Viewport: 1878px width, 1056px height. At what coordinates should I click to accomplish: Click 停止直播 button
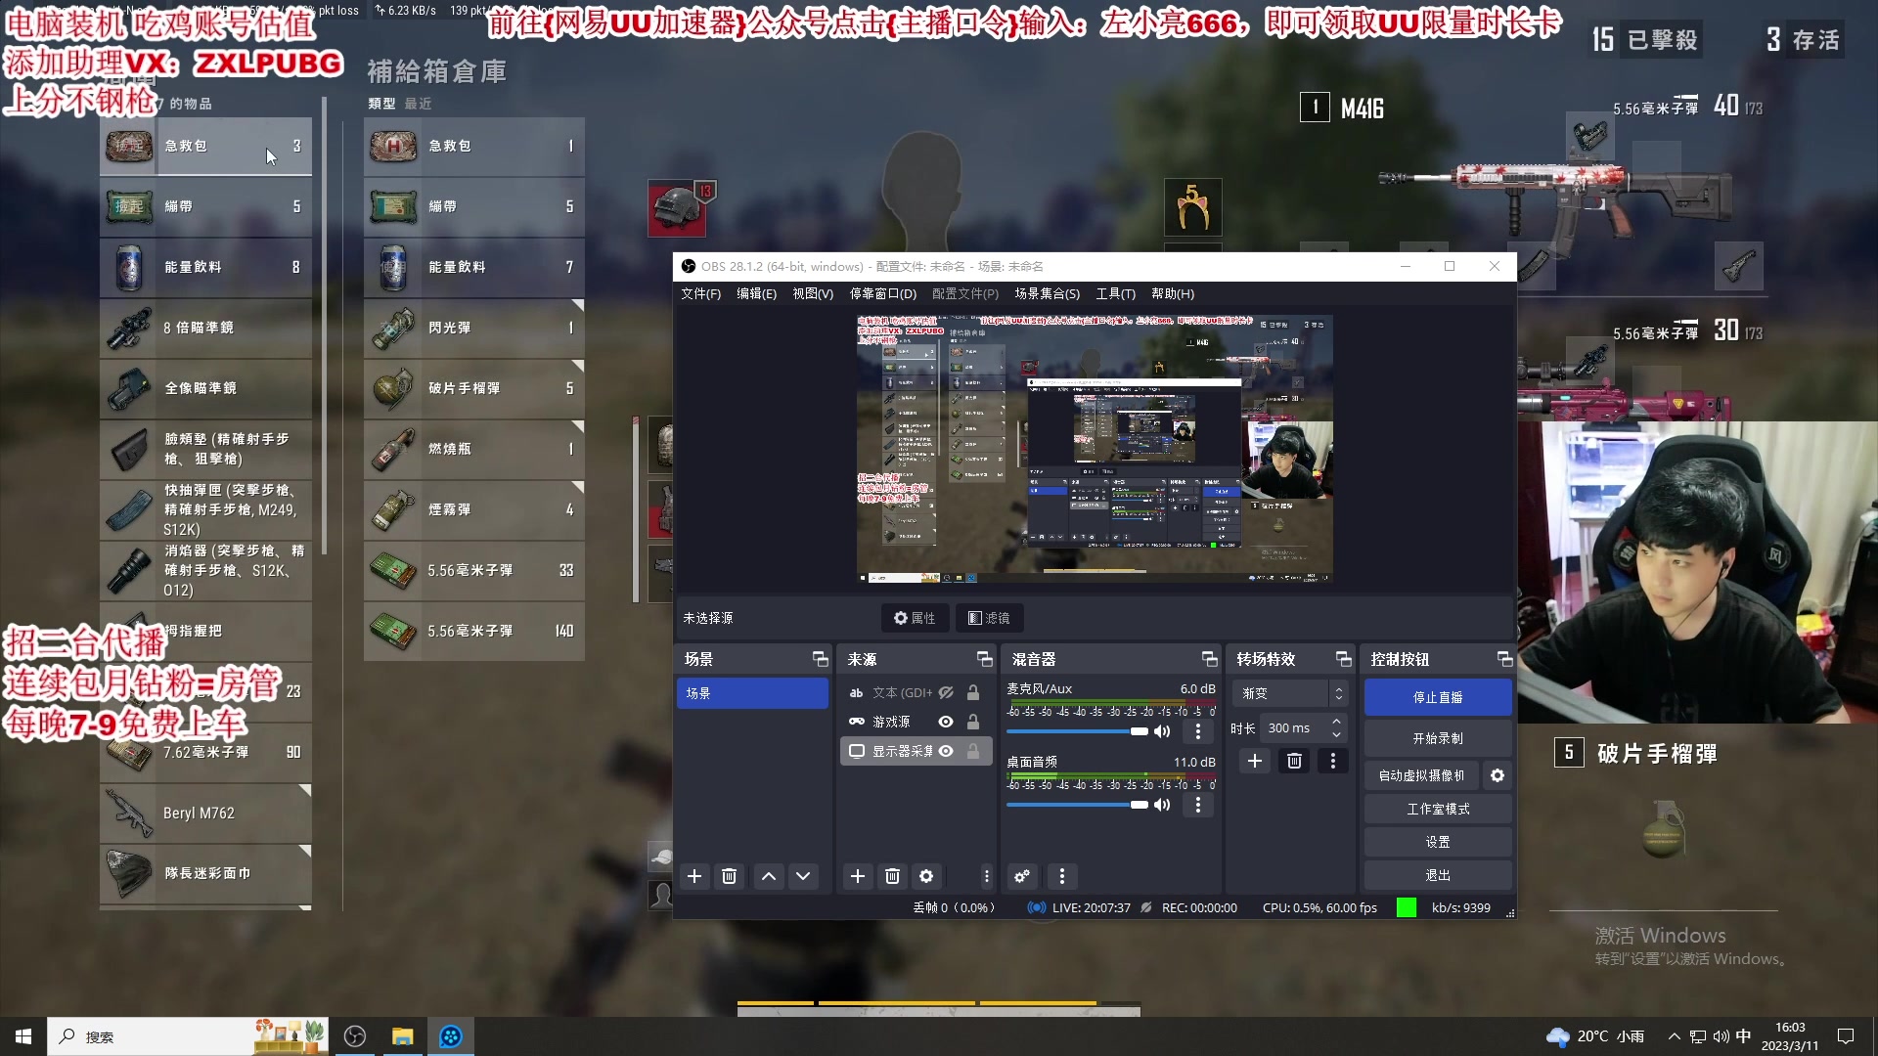pyautogui.click(x=1438, y=697)
